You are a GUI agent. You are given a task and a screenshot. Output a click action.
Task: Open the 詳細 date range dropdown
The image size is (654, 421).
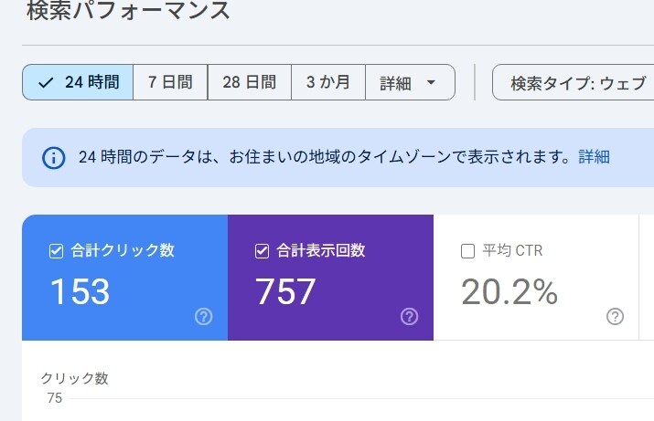[x=410, y=82]
